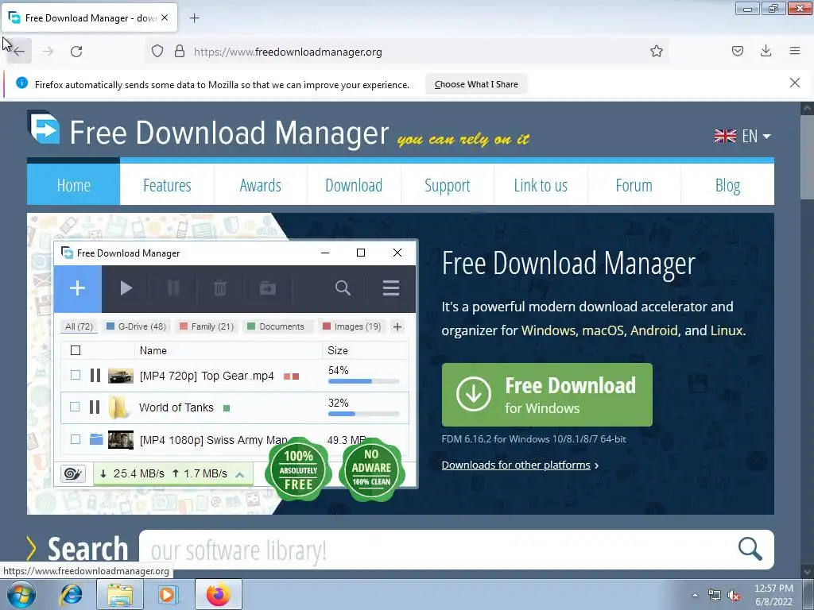Open tracking protection shield icon
The height and width of the screenshot is (610, 814).
(x=157, y=52)
